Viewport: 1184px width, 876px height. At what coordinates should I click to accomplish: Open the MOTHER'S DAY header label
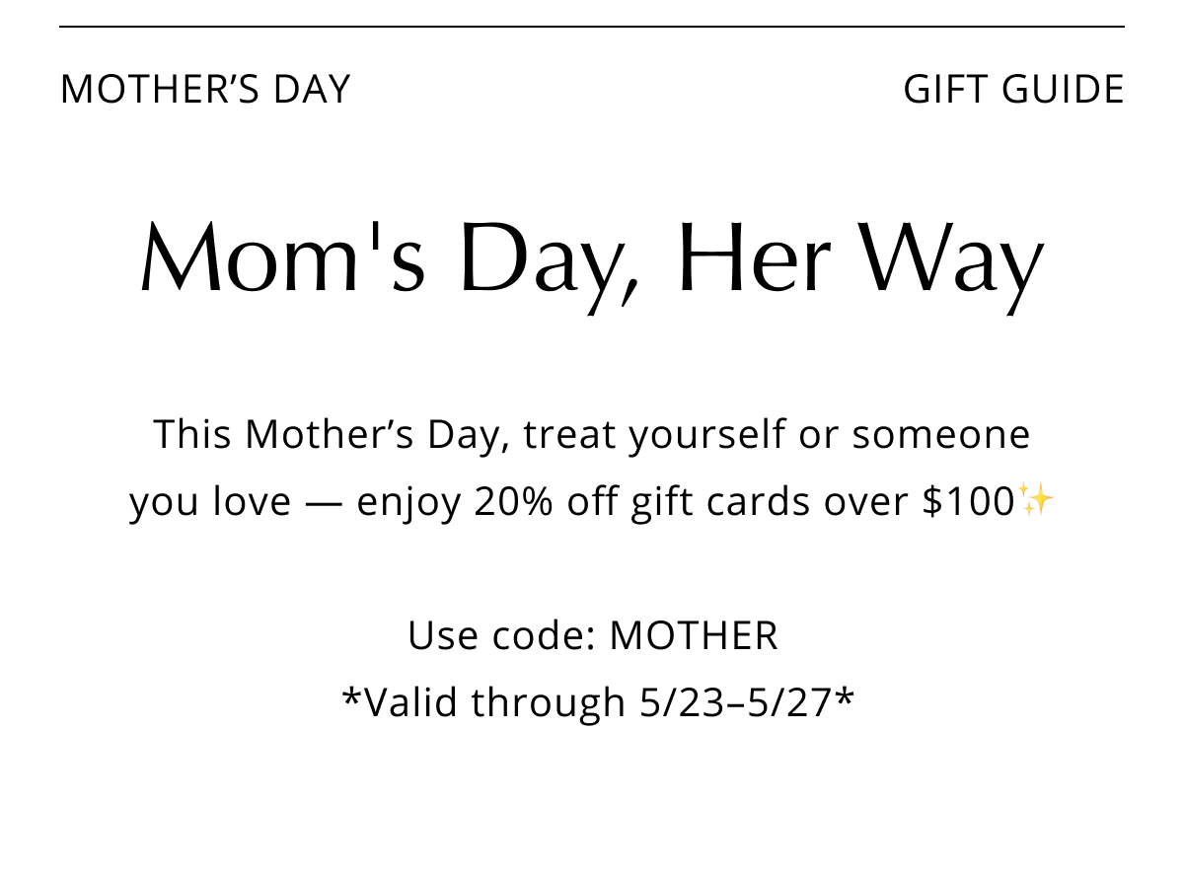(x=205, y=89)
